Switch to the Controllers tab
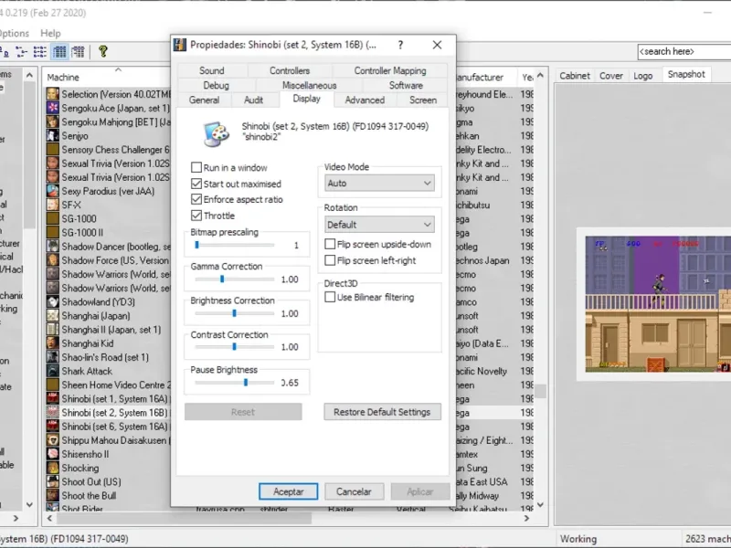This screenshot has height=548, width=731. click(290, 70)
